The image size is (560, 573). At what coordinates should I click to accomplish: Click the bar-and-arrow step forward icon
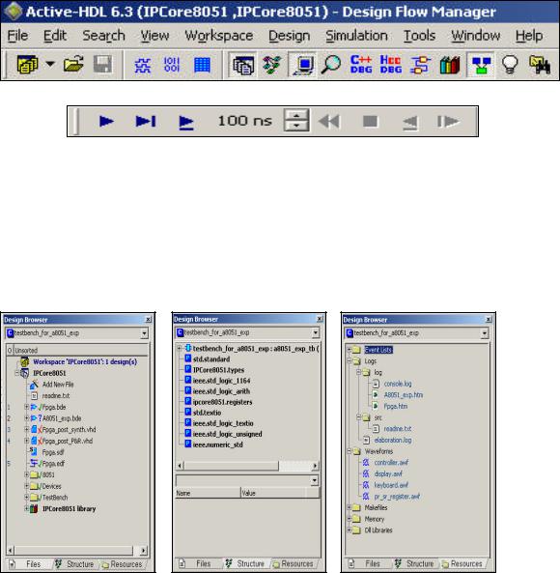(448, 122)
